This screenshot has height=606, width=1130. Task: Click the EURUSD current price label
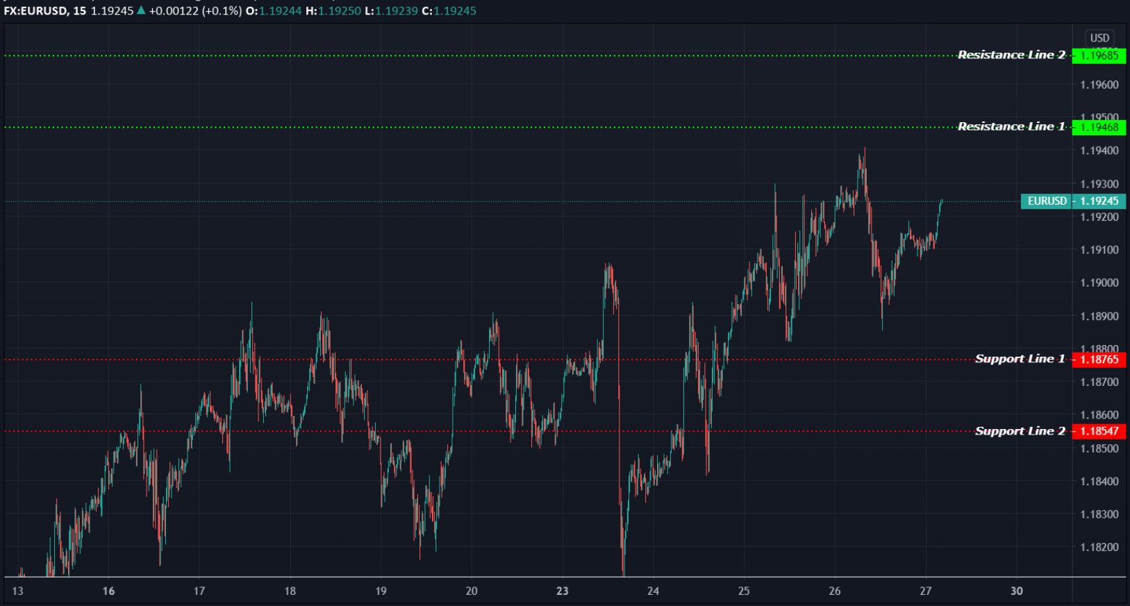1047,201
